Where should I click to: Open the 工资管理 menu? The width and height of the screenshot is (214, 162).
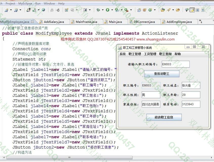[150, 54]
